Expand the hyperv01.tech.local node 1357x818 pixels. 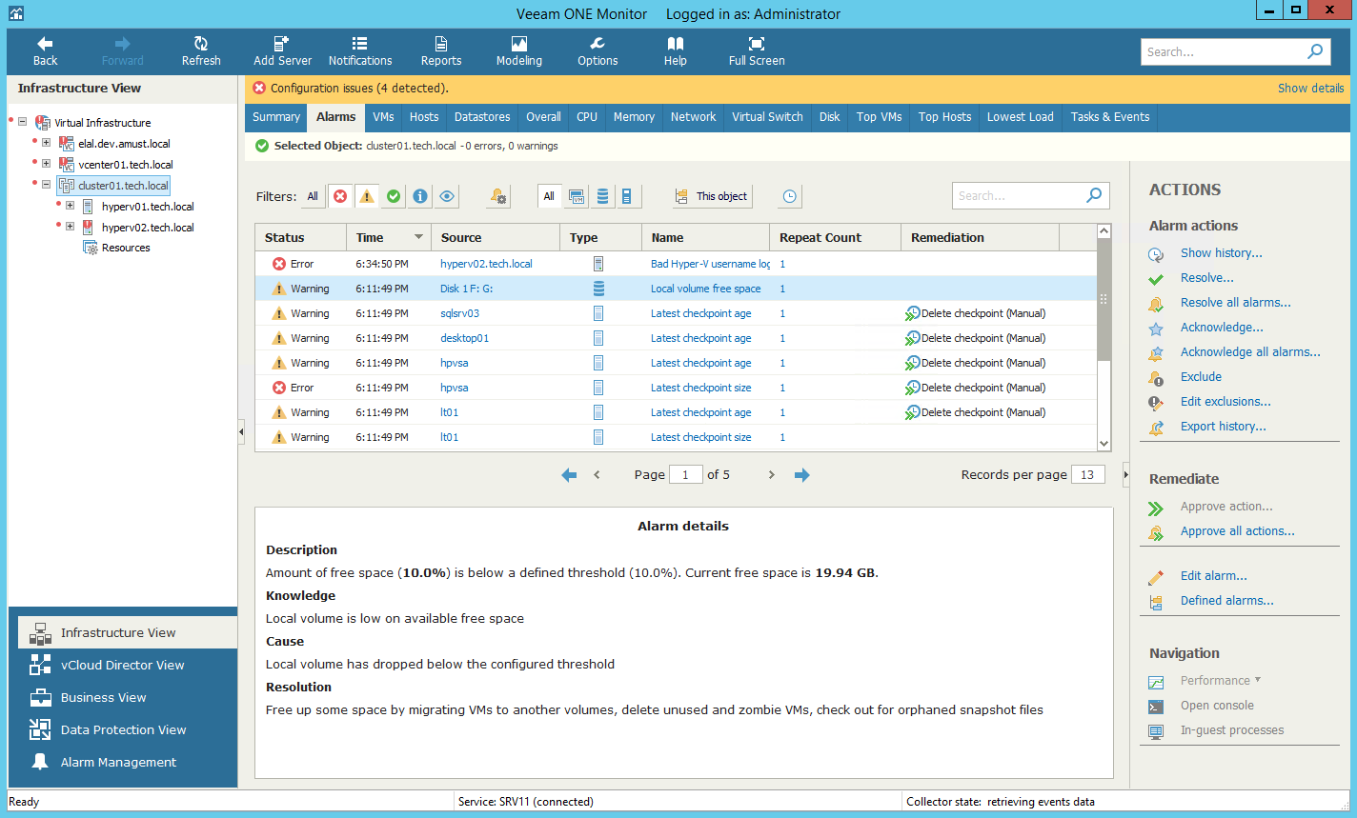(70, 207)
